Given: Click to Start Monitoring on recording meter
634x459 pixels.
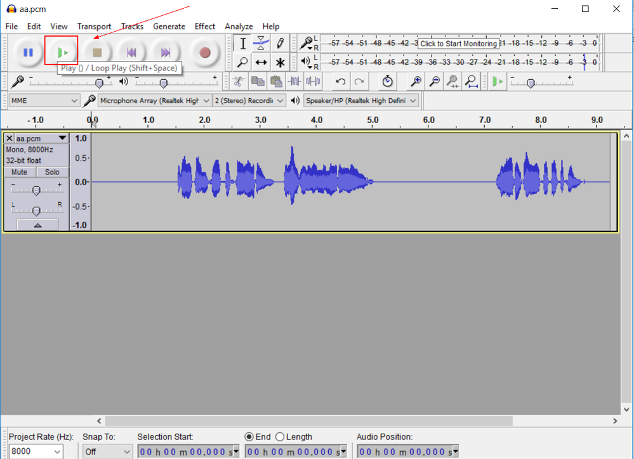Looking at the screenshot, I should coord(458,44).
